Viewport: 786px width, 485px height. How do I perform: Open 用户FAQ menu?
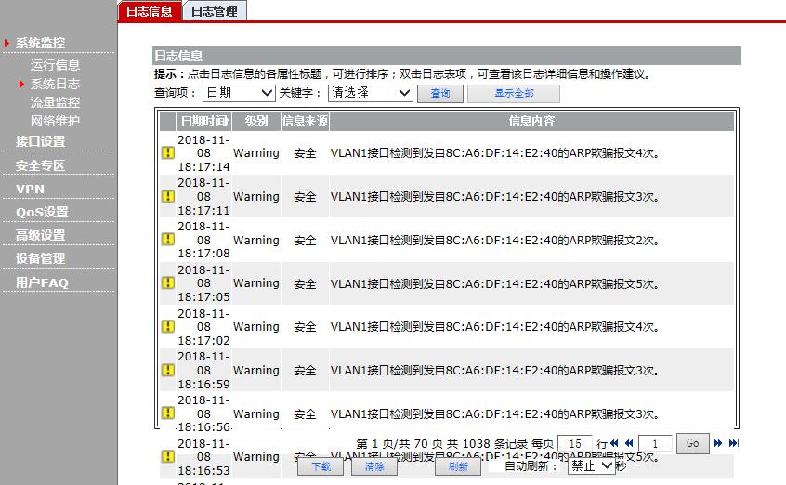click(42, 282)
